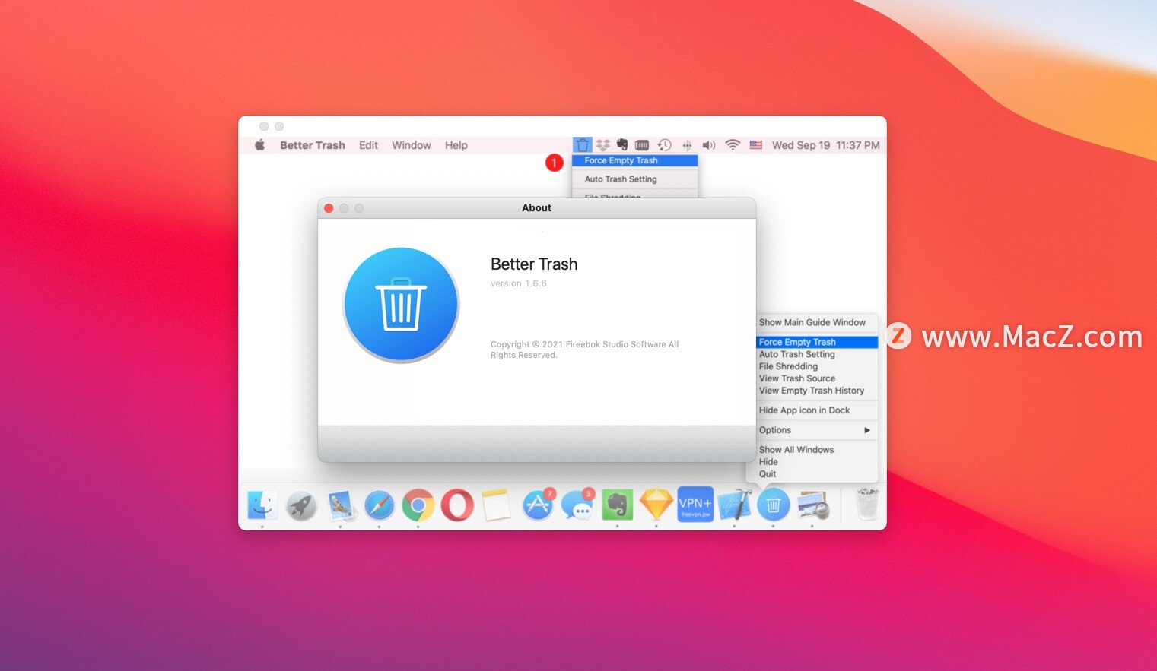Click the Evernote elephant icon in the menu bar
This screenshot has height=671, width=1157.
622,144
